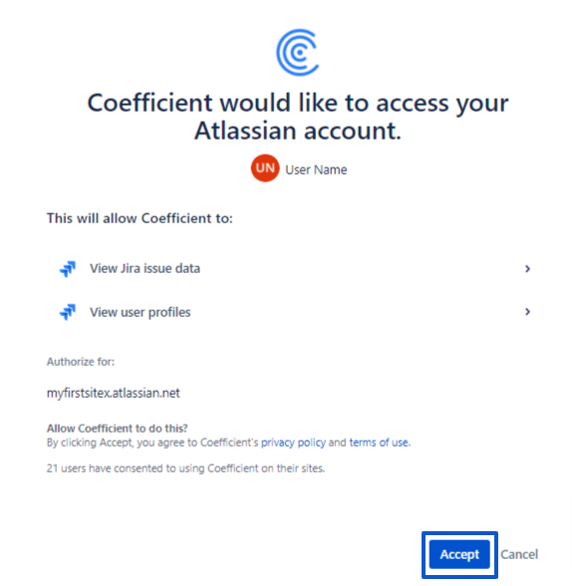Select the myfirstsitex.atlassian.net site text
This screenshot has width=572, height=586.
click(114, 393)
